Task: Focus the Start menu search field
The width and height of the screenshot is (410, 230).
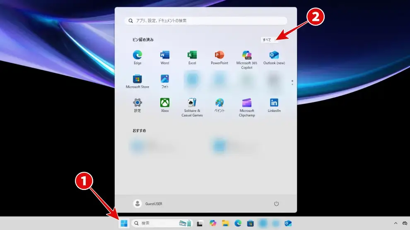Action: pos(206,21)
